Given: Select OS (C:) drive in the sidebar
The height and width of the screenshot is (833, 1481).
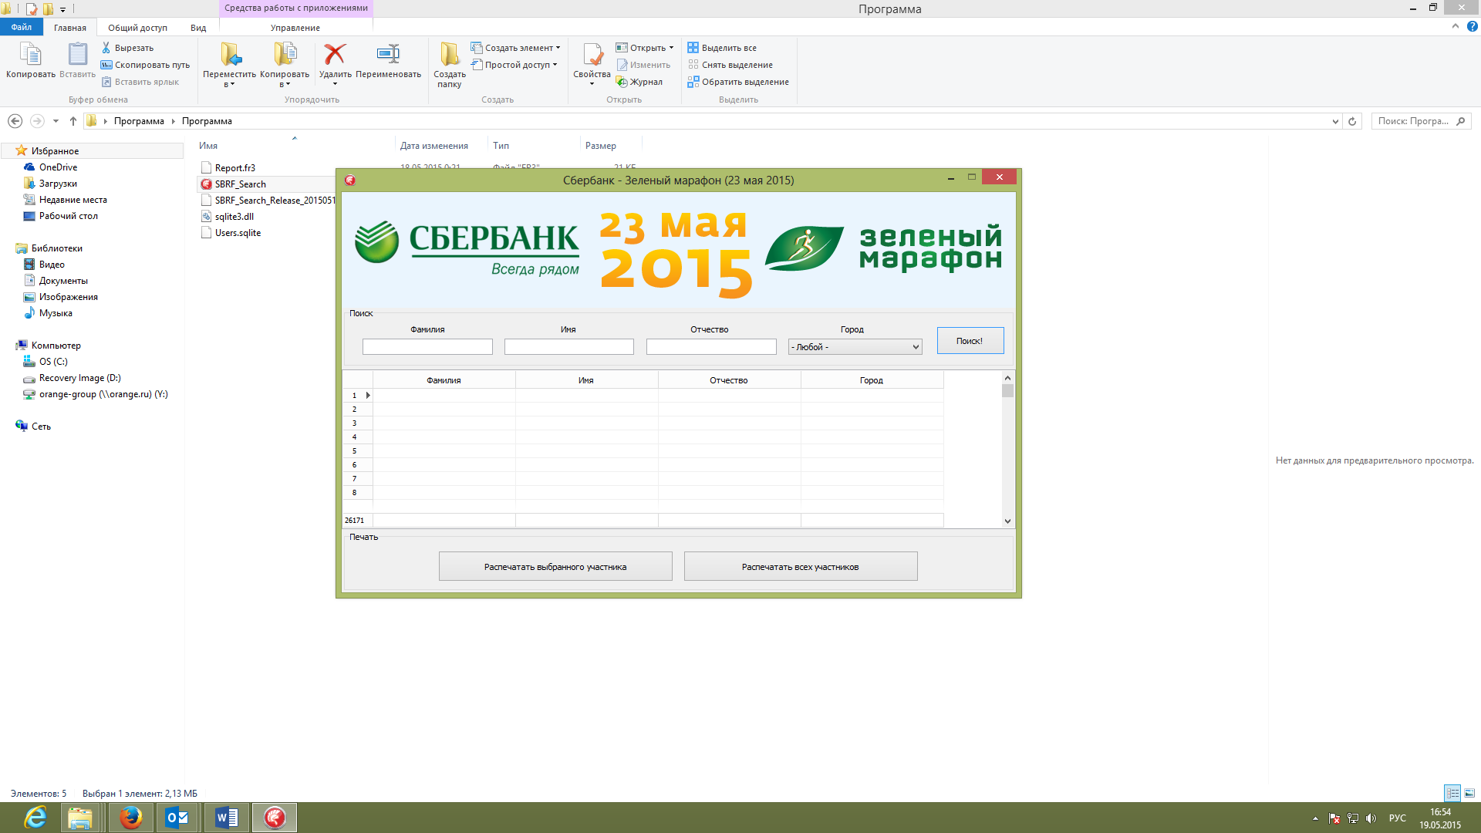Looking at the screenshot, I should click(x=53, y=362).
